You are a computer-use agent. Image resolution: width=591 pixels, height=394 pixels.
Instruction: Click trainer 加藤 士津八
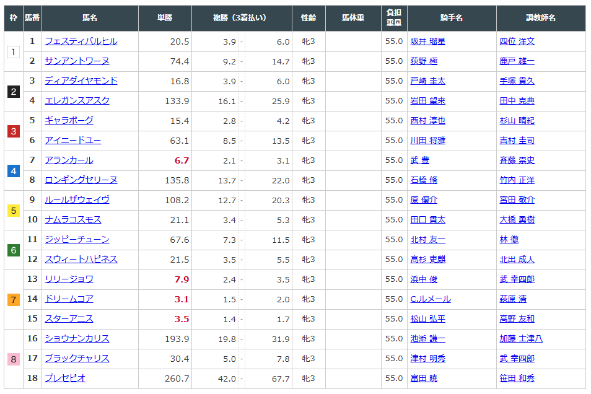pyautogui.click(x=520, y=339)
